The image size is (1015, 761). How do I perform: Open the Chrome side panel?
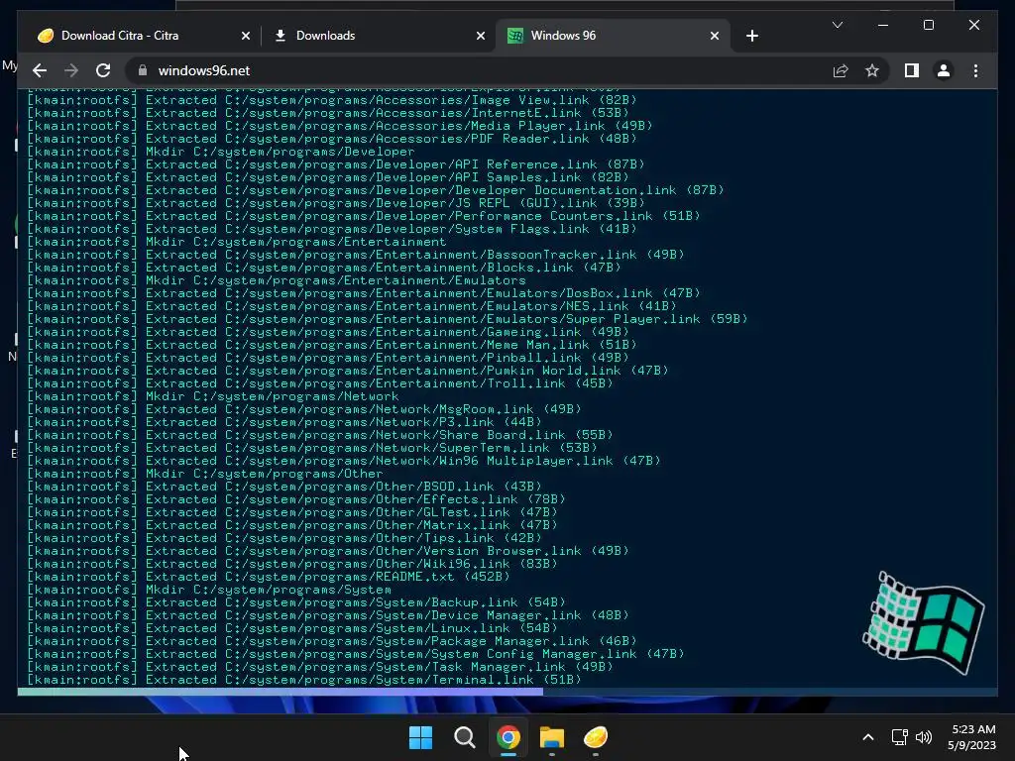click(x=912, y=70)
